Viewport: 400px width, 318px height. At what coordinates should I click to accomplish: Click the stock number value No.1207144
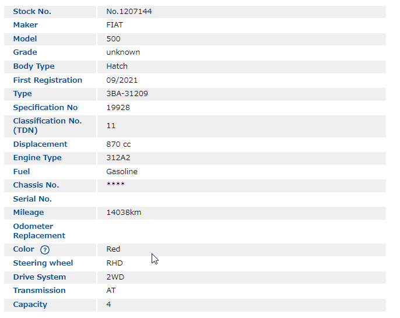tap(129, 12)
